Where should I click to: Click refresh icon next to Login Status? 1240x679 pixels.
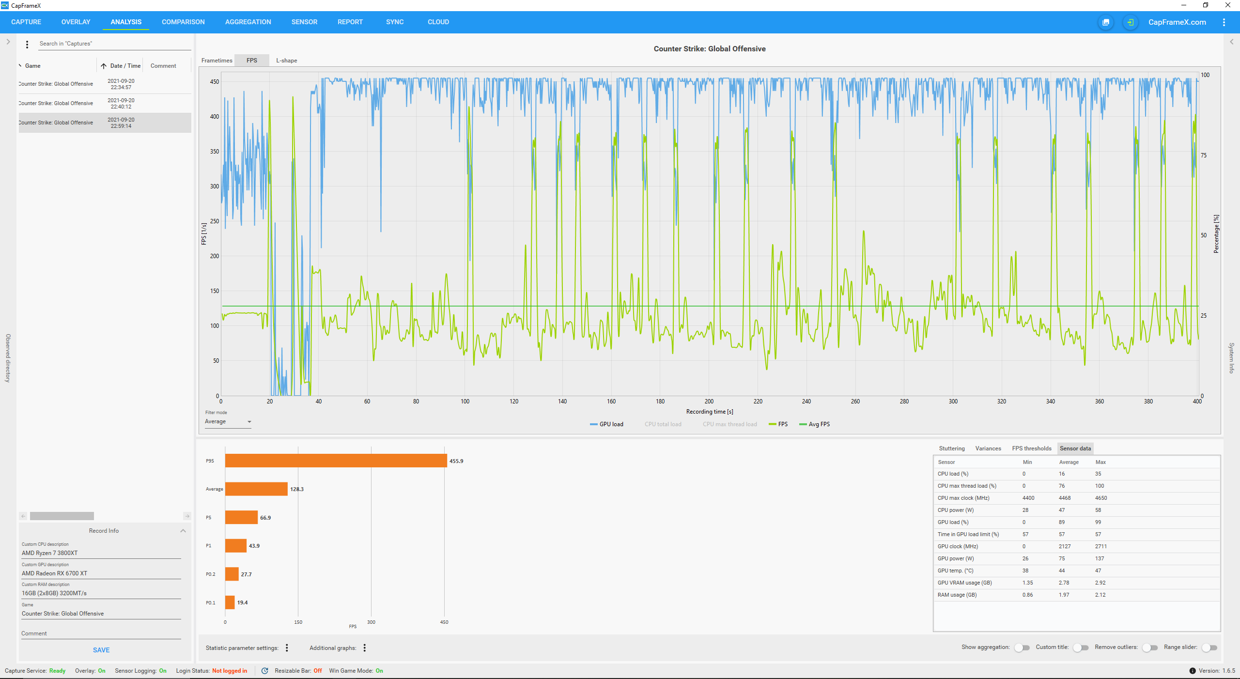[x=264, y=671]
